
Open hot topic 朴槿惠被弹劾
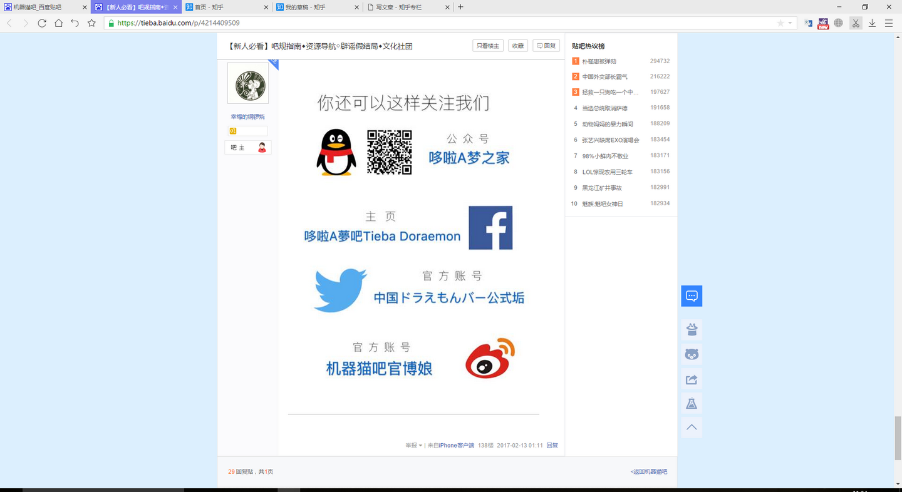pyautogui.click(x=599, y=61)
